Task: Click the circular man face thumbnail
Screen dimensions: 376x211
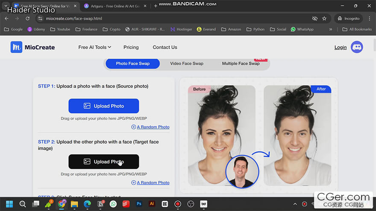Action: (242, 171)
